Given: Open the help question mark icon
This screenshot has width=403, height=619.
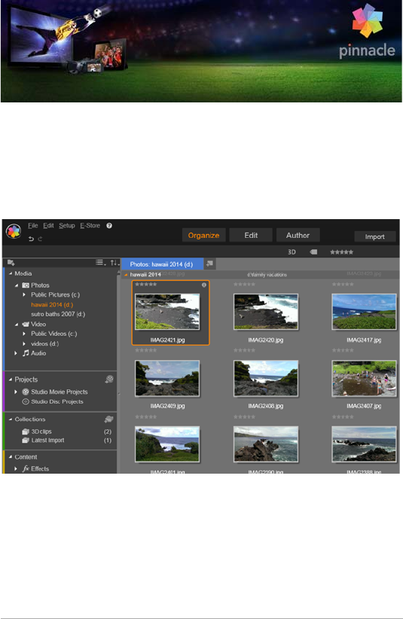Looking at the screenshot, I should pyautogui.click(x=109, y=225).
